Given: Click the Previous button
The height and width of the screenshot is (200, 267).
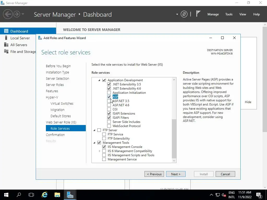Looking at the screenshot, I should (154, 174).
